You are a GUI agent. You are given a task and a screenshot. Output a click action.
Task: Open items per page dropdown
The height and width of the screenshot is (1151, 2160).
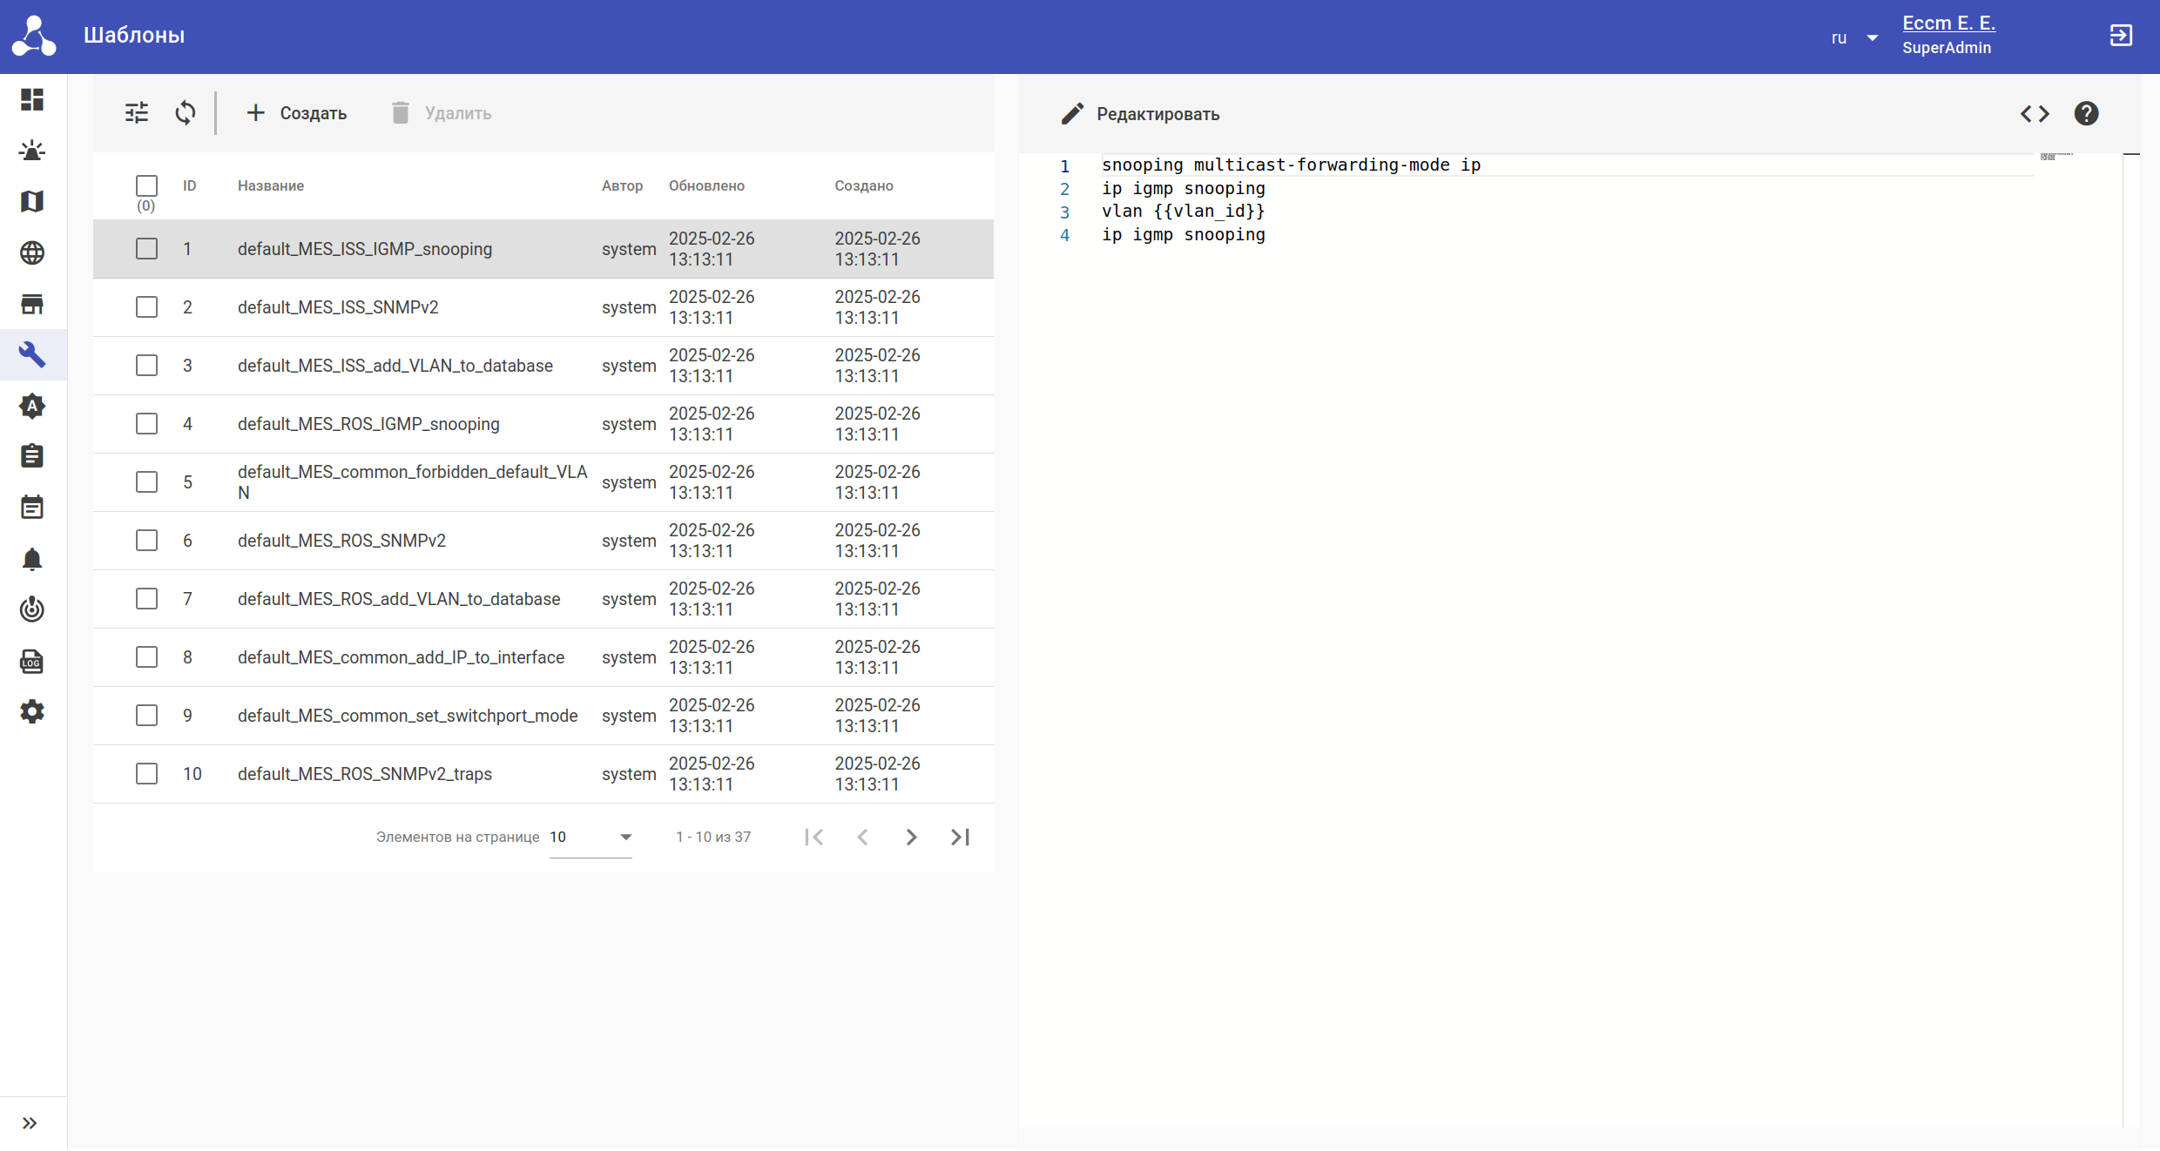coord(591,838)
